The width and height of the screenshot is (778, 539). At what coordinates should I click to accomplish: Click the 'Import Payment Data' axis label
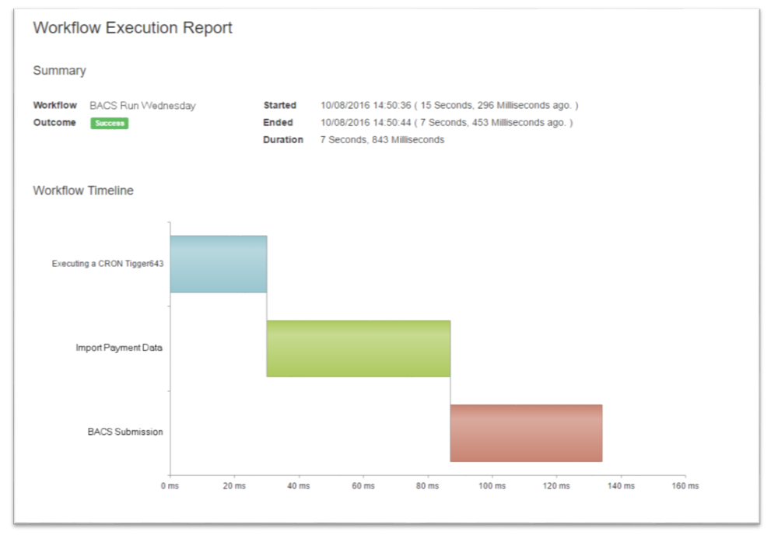[x=119, y=348]
